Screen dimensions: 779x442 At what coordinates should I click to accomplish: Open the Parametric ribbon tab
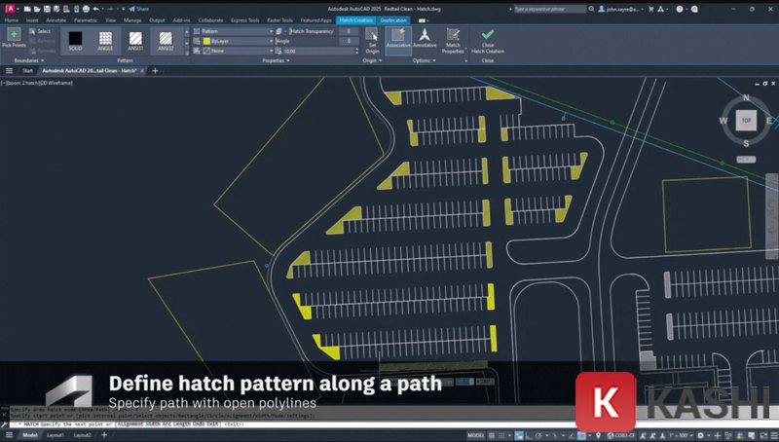pos(86,20)
